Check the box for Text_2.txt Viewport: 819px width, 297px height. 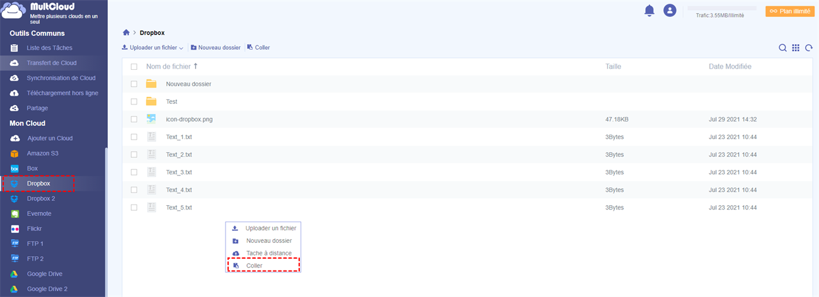(134, 154)
